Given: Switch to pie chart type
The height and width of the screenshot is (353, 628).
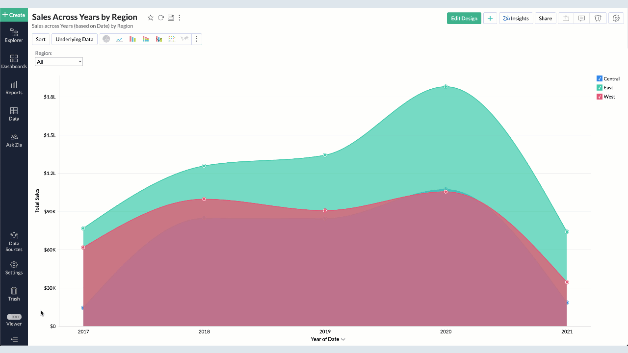Looking at the screenshot, I should click(106, 39).
